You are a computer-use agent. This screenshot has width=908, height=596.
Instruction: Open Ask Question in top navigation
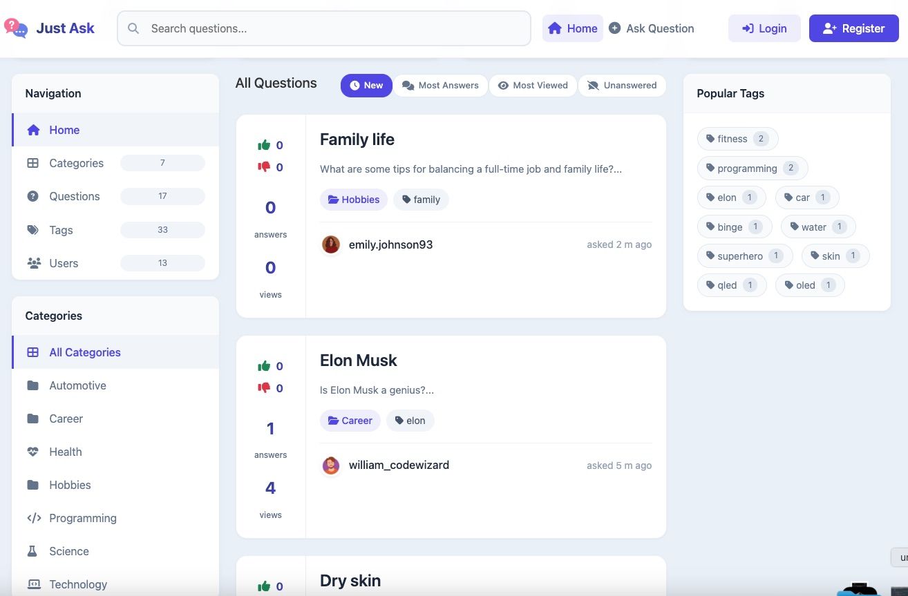651,28
